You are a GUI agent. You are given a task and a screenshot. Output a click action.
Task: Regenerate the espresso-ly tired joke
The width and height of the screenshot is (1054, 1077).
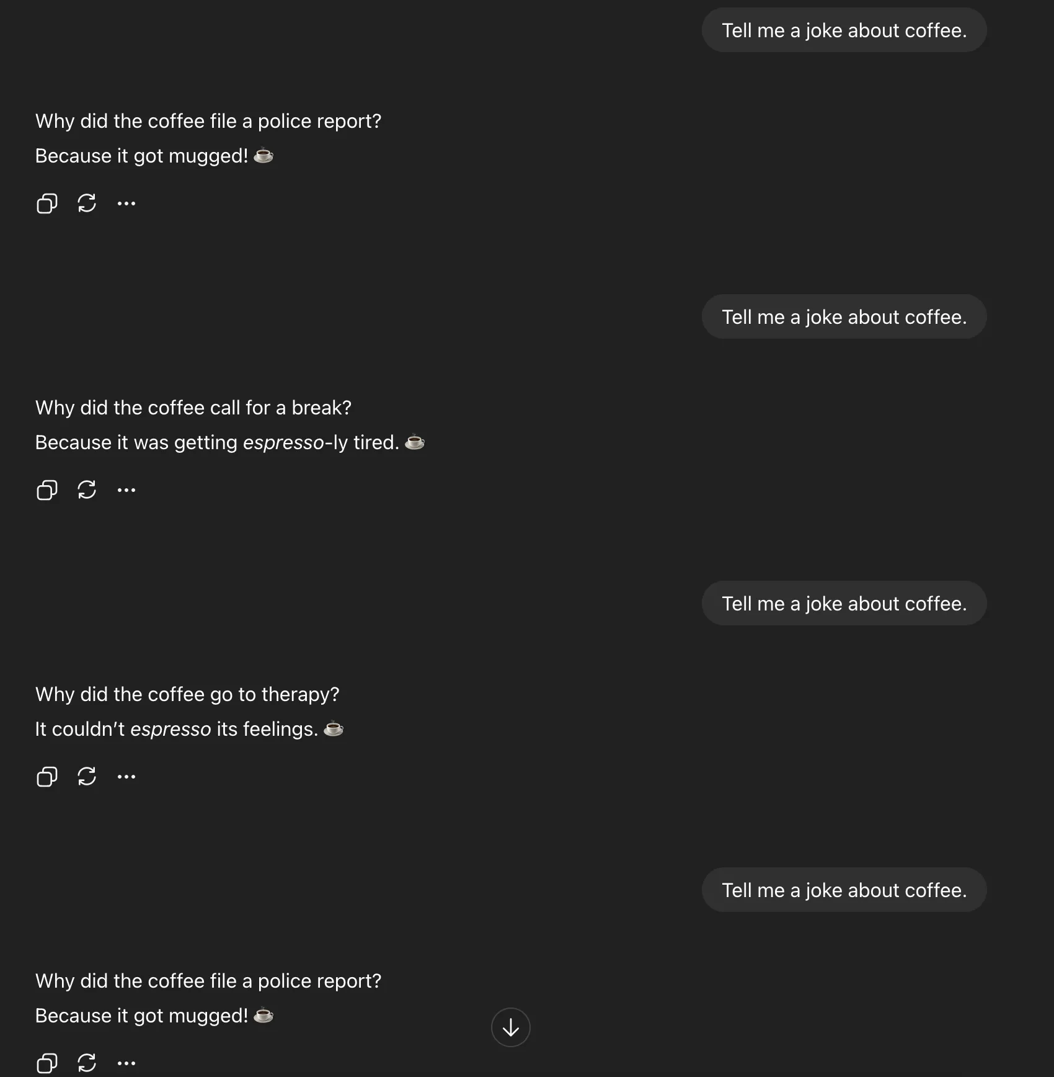click(87, 490)
